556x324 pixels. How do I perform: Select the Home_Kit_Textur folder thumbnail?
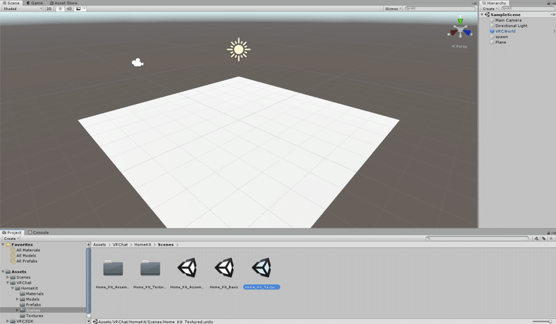tap(150, 268)
